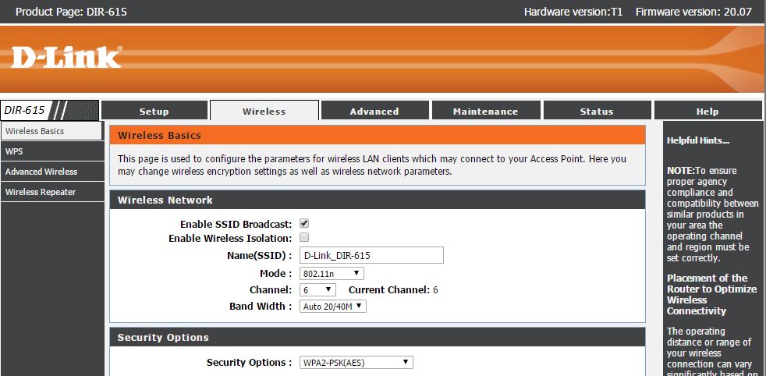Click Hardware version:T1 text
Viewport: 766px width, 376px height.
point(573,12)
